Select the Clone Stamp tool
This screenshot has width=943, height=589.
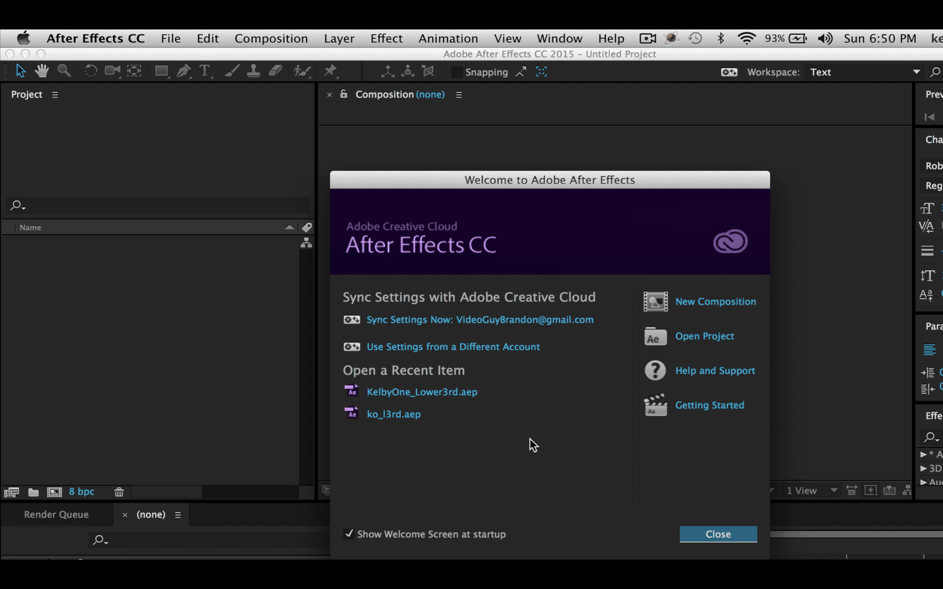pos(254,71)
